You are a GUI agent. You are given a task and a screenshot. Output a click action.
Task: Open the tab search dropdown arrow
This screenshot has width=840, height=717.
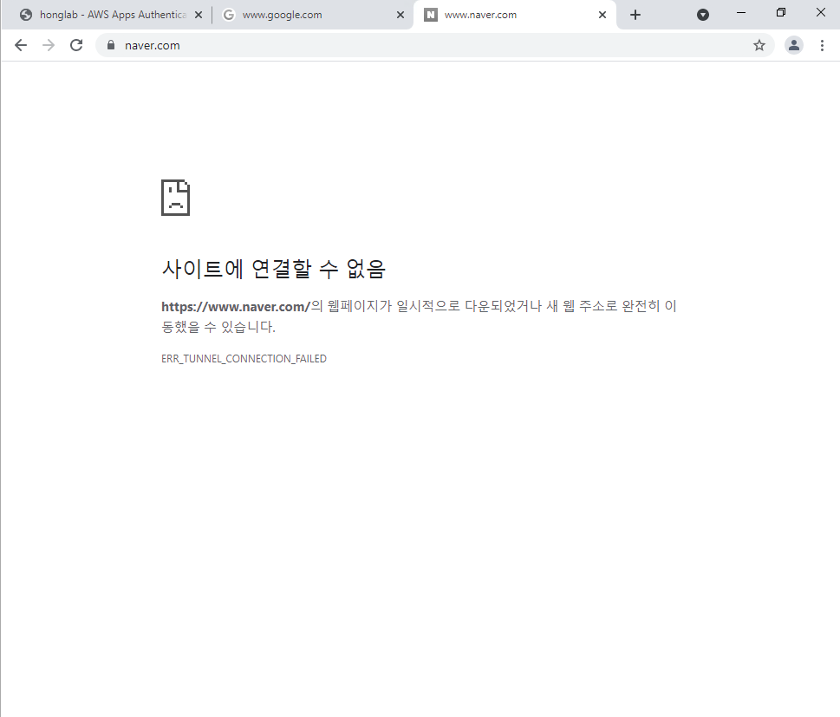pyautogui.click(x=703, y=15)
